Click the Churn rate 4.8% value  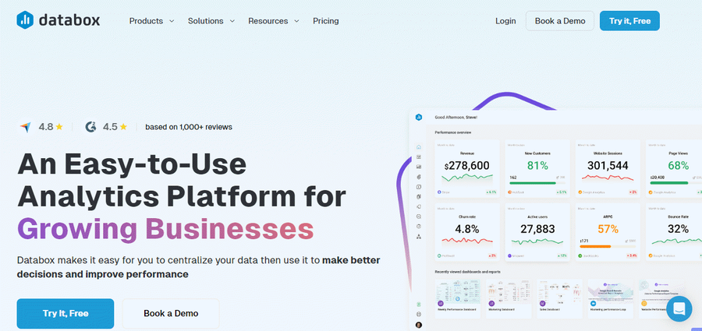click(x=467, y=230)
